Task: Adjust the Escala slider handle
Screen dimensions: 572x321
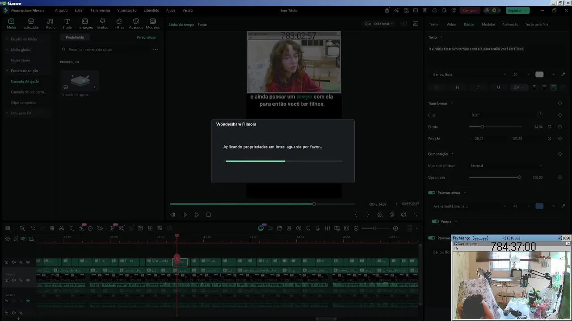Action: [482, 127]
